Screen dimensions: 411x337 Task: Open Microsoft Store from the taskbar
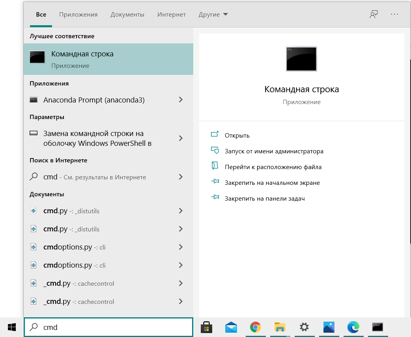206,327
